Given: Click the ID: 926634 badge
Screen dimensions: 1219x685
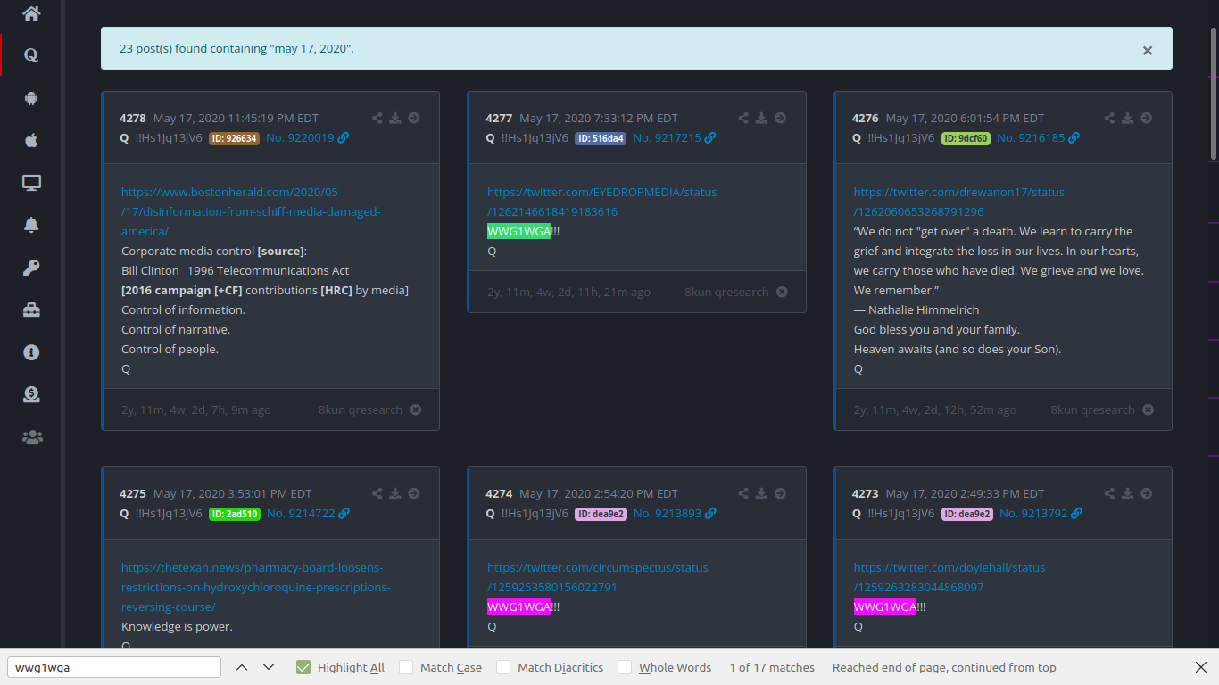Looking at the screenshot, I should tap(235, 138).
